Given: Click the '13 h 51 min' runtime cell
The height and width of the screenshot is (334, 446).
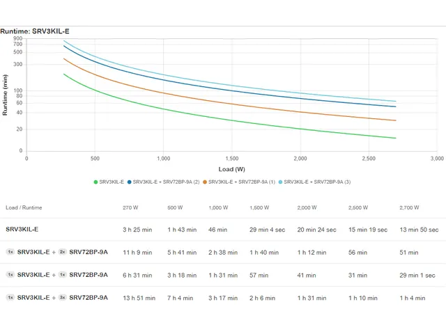Looking at the screenshot, I should (139, 298).
